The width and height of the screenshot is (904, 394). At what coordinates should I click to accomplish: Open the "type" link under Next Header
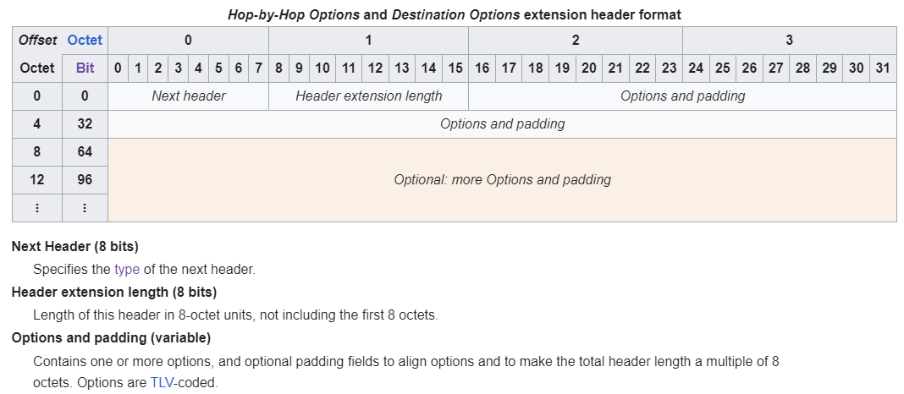[127, 270]
